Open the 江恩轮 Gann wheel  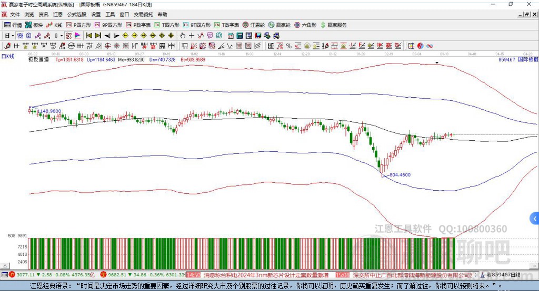point(254,25)
